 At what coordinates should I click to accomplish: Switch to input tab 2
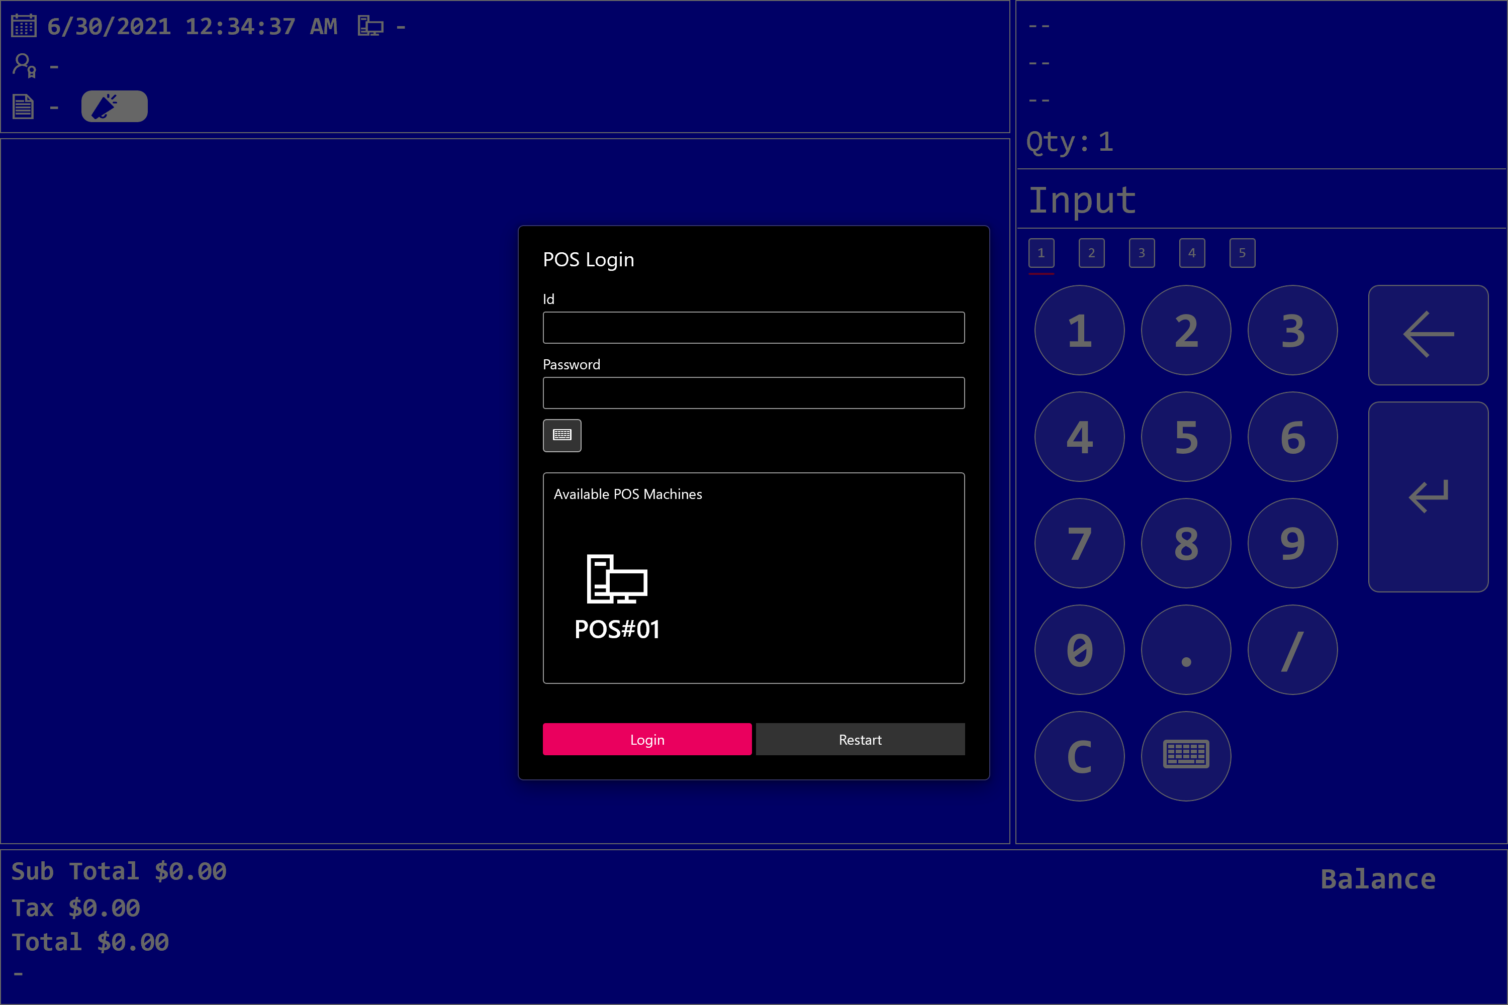coord(1091,253)
